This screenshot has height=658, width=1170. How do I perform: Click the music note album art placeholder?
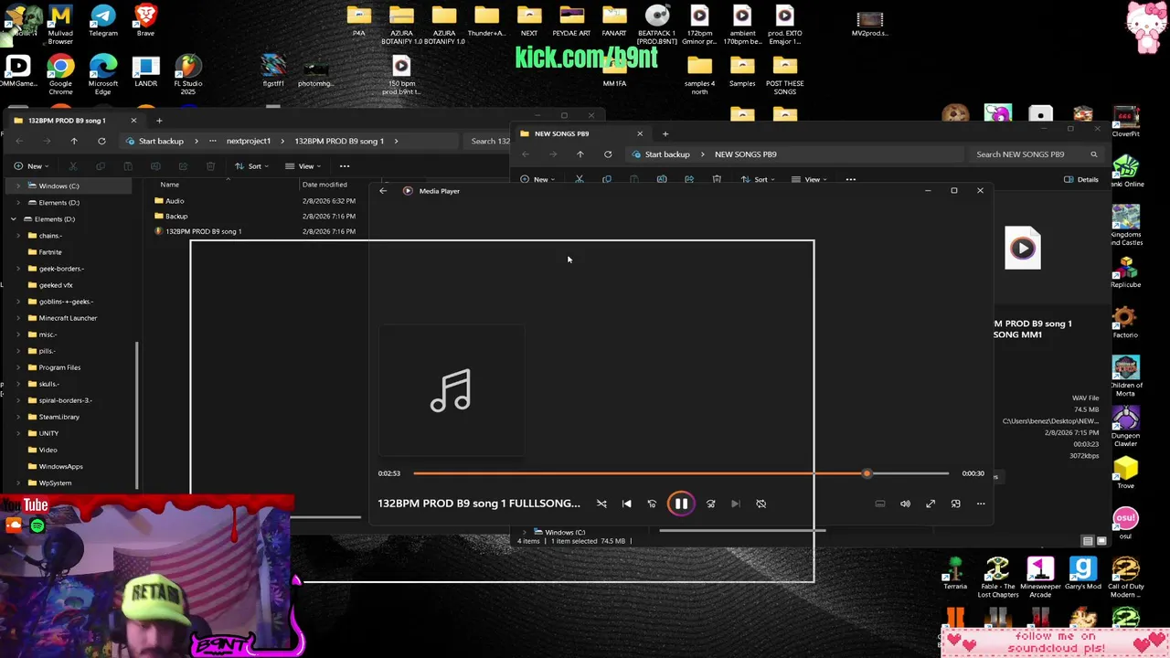tap(452, 390)
